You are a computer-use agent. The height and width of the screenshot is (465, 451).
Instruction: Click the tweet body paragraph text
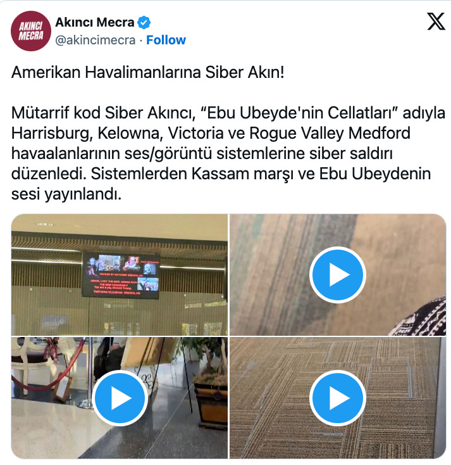[x=228, y=153]
